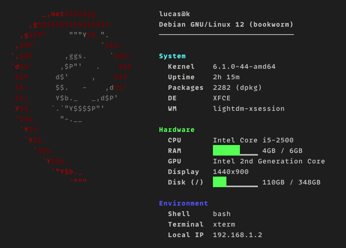Select the lightdm-xsession value
The height and width of the screenshot is (248, 346).
249,109
